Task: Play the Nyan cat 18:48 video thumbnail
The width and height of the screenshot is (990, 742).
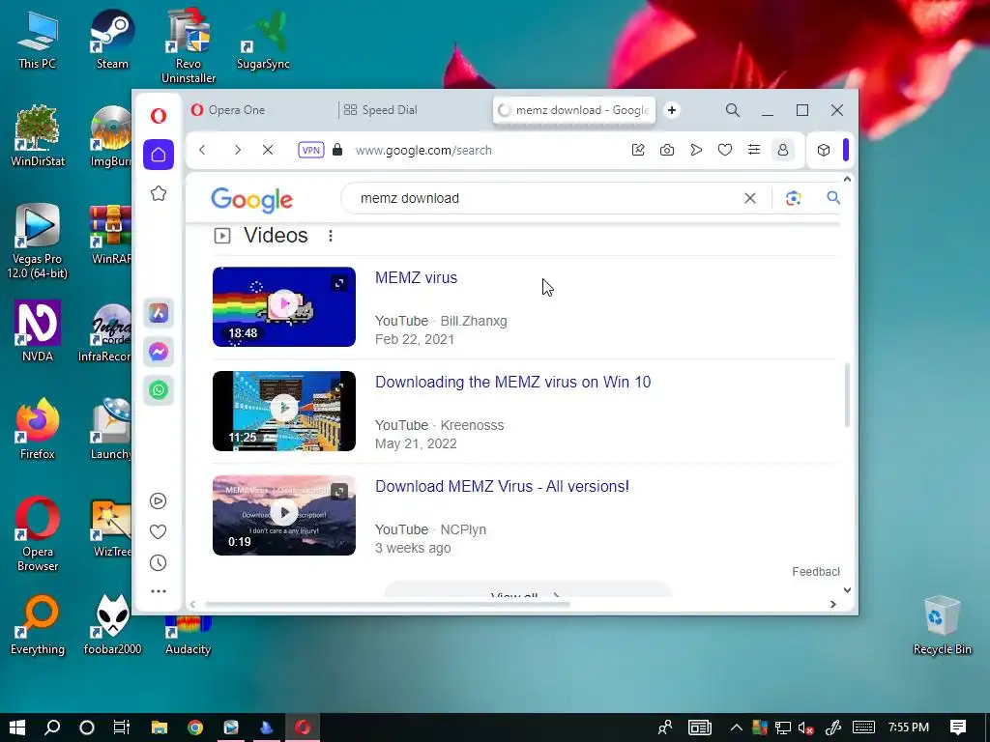Action: point(284,306)
